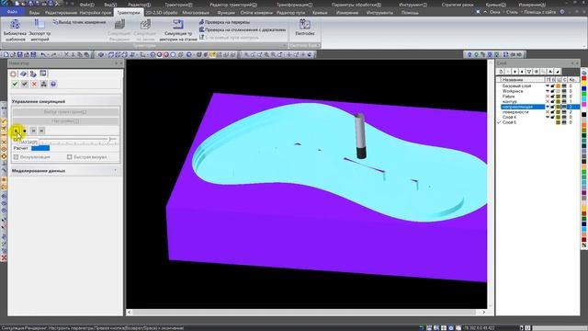Click the yellow highlighted toolbar icon
Image resolution: width=588 pixels, height=331 pixels.
212,55
